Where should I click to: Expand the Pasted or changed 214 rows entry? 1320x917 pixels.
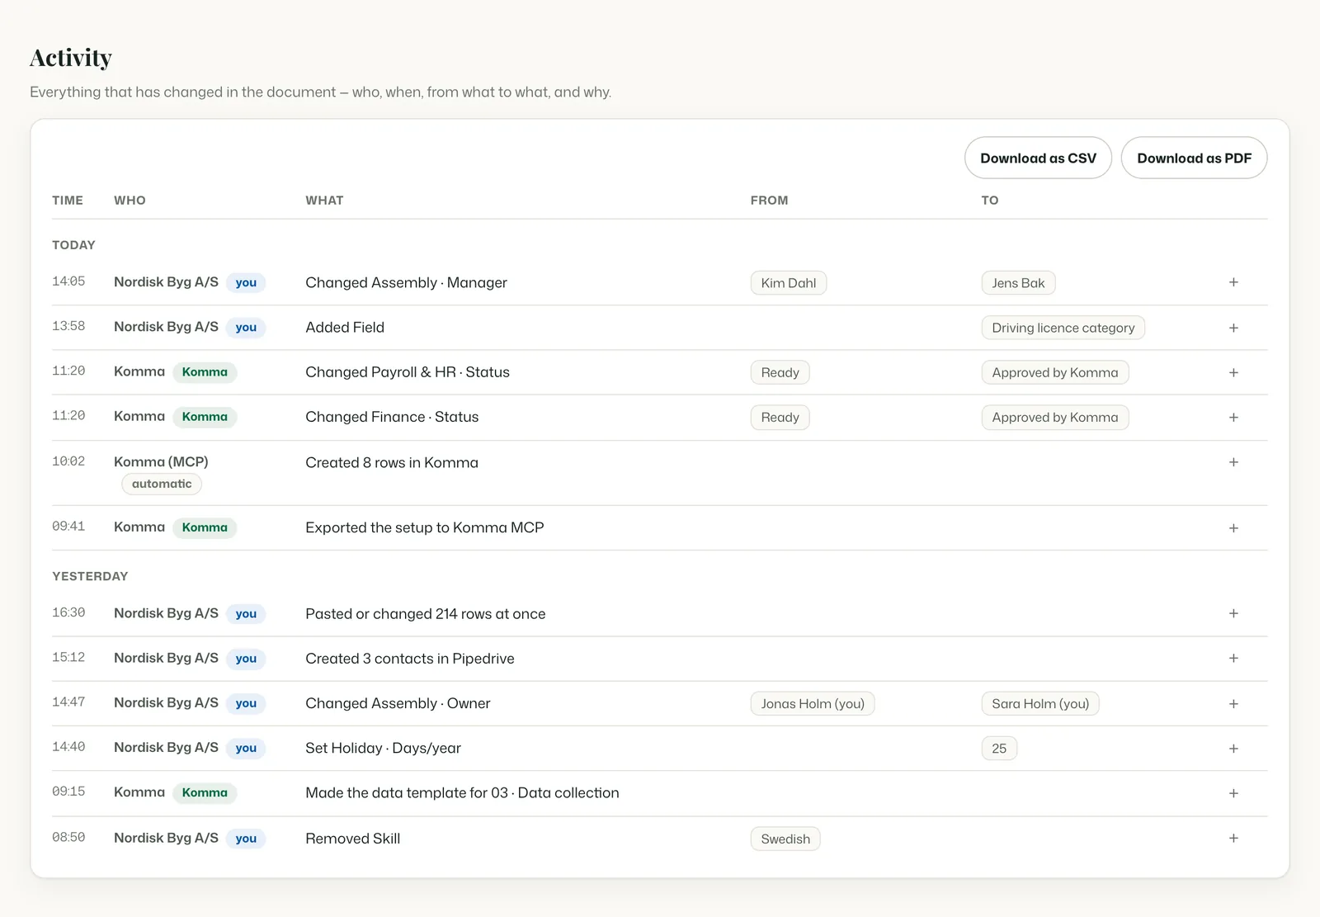tap(1233, 613)
